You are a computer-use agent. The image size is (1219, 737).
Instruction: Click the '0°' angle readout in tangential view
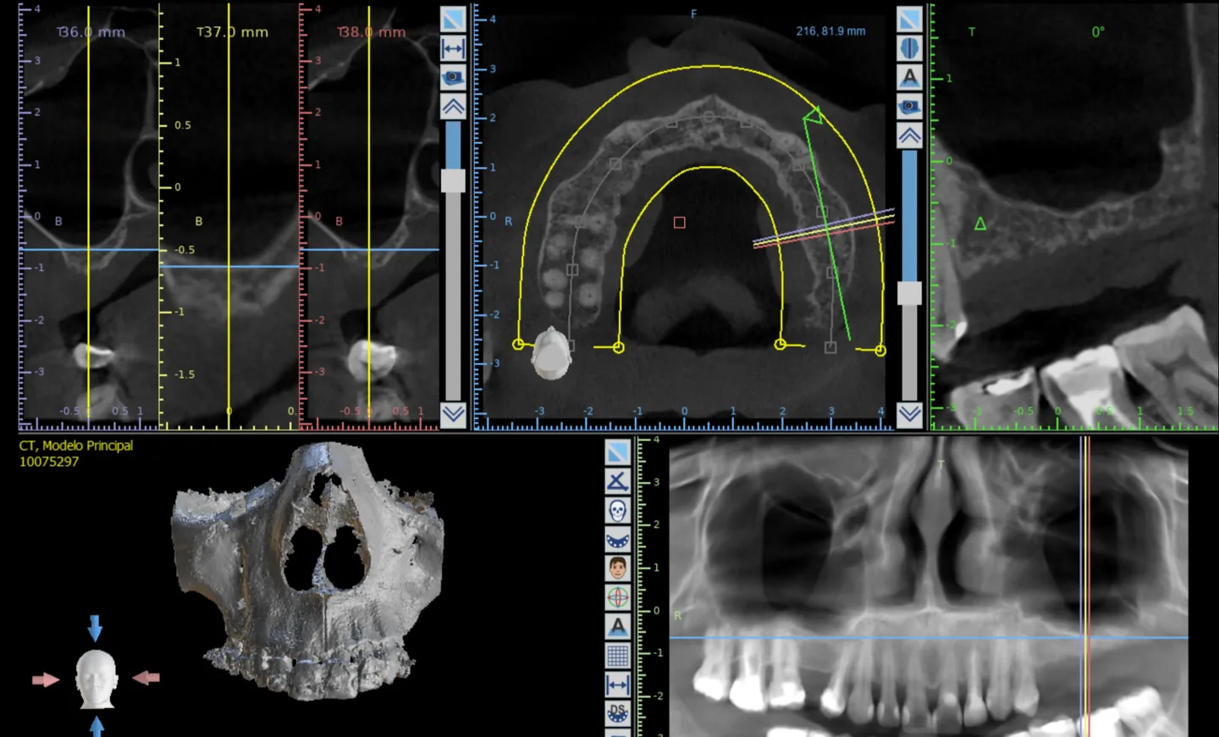click(x=1098, y=32)
